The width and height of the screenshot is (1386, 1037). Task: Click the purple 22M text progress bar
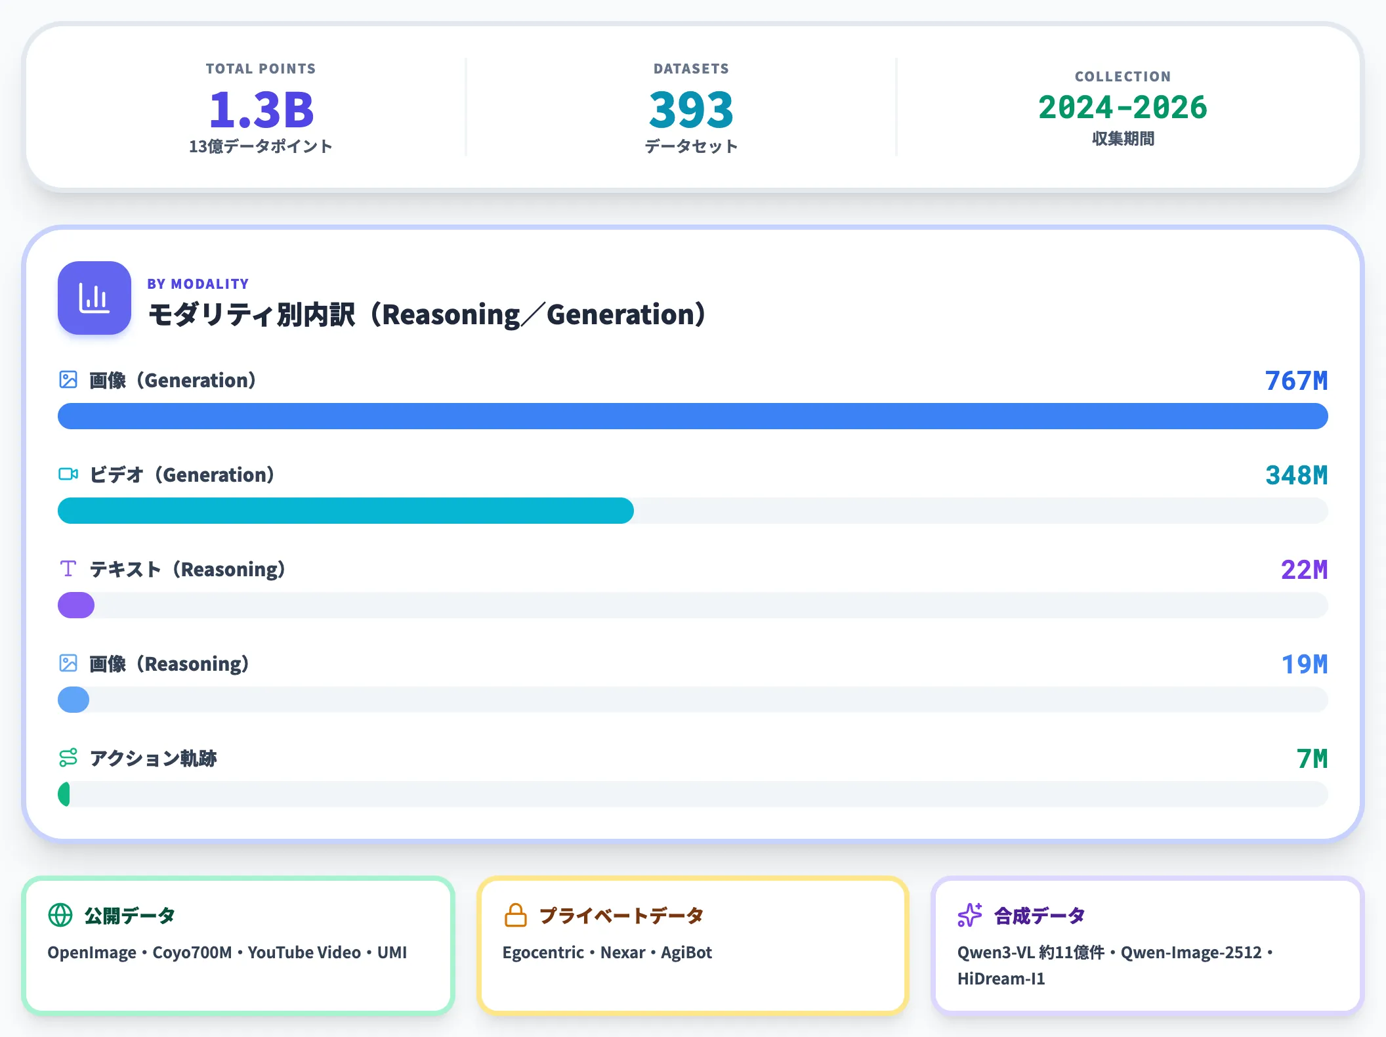(x=76, y=605)
